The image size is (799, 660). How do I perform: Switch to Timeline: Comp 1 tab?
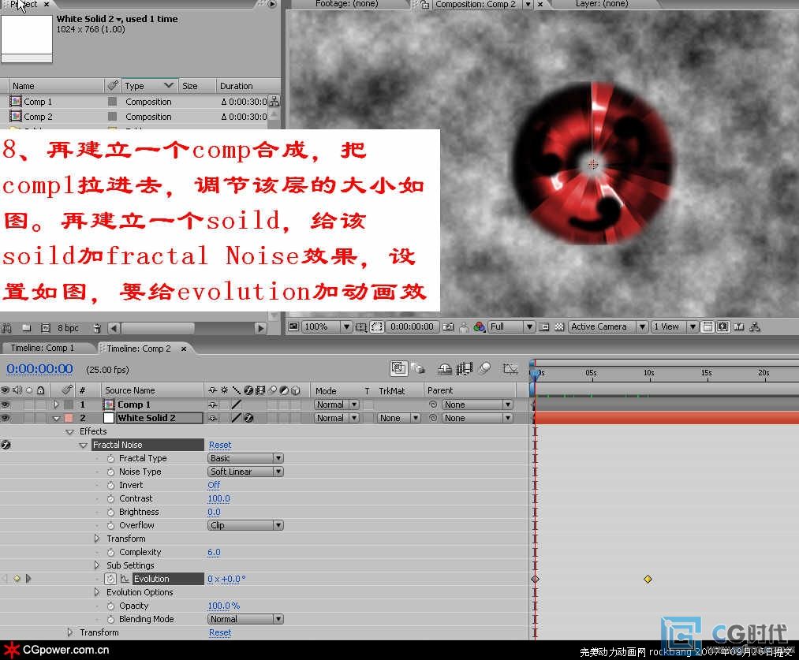pos(43,348)
